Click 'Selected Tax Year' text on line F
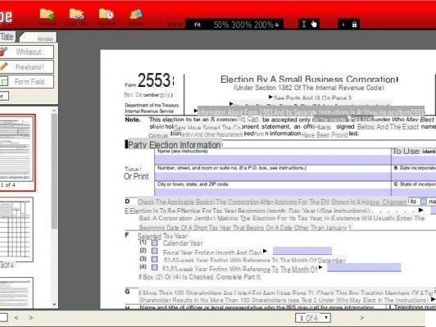 (162, 236)
